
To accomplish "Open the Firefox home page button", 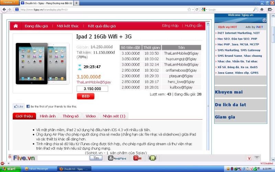I will pos(262,10).
